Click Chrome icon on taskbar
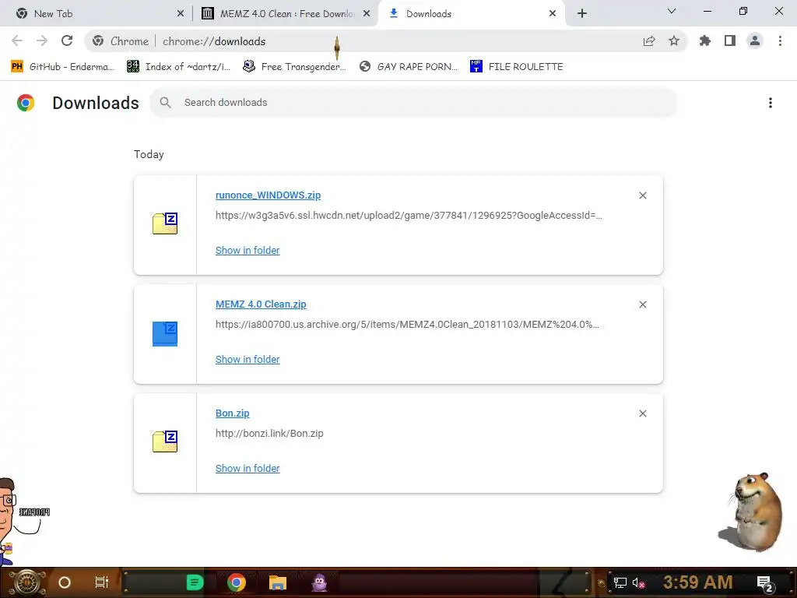 coord(237,582)
